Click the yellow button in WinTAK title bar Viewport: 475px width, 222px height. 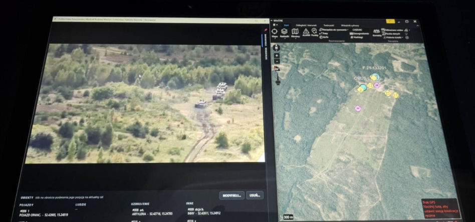pyautogui.click(x=390, y=21)
